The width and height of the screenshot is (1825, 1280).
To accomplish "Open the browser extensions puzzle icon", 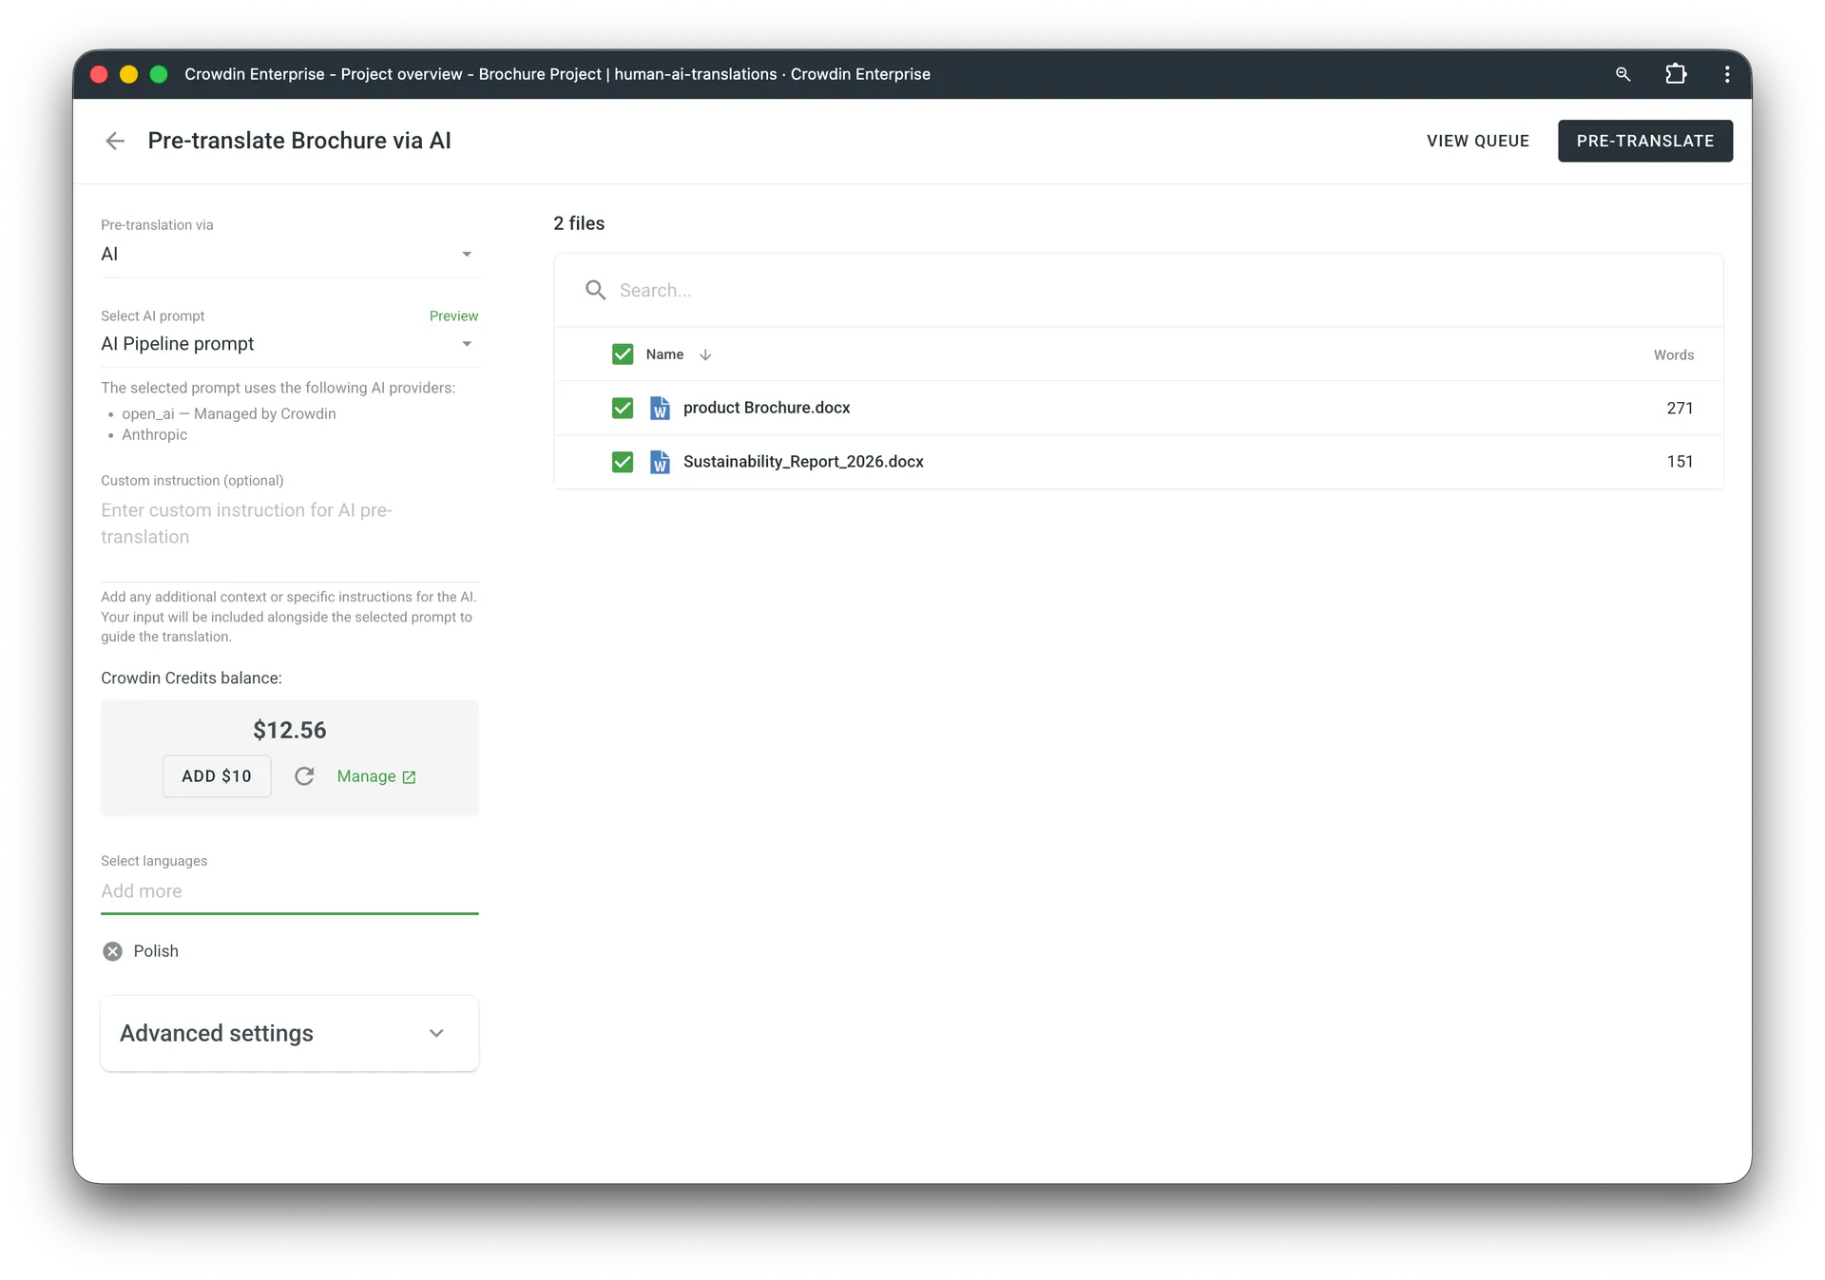I will click(x=1676, y=74).
